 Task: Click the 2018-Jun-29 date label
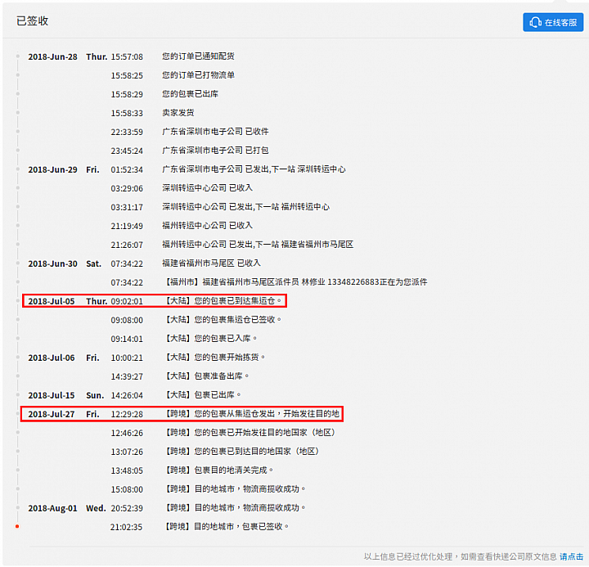(52, 169)
